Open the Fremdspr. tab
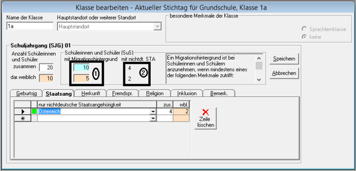Screen dimensions: 356x171 [122, 93]
